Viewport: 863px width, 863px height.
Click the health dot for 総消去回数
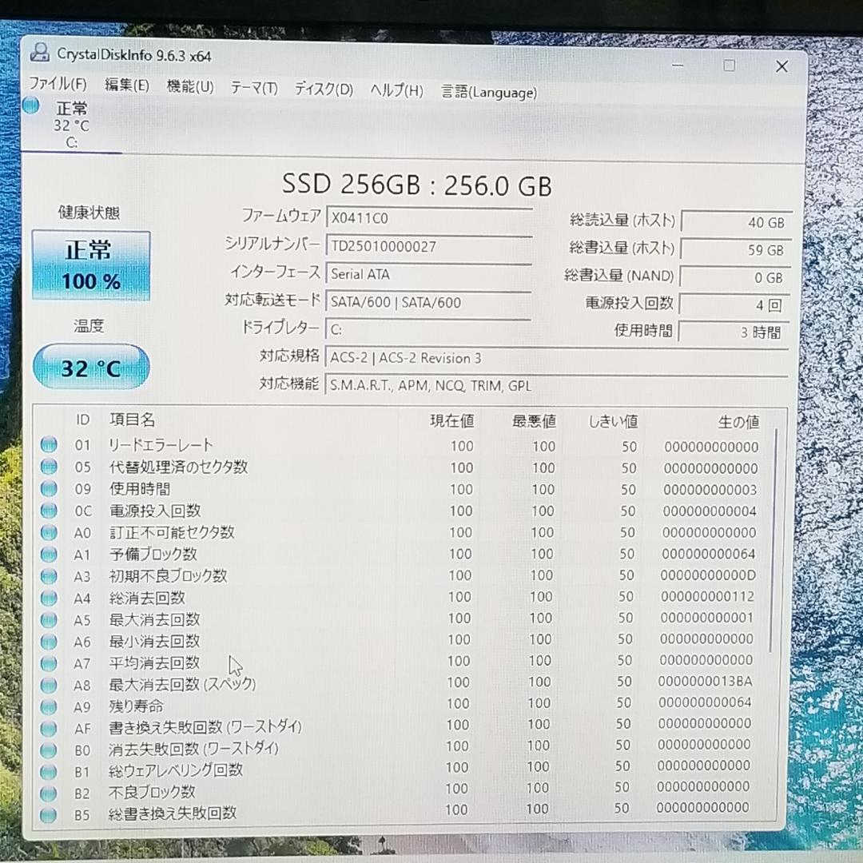(x=48, y=598)
